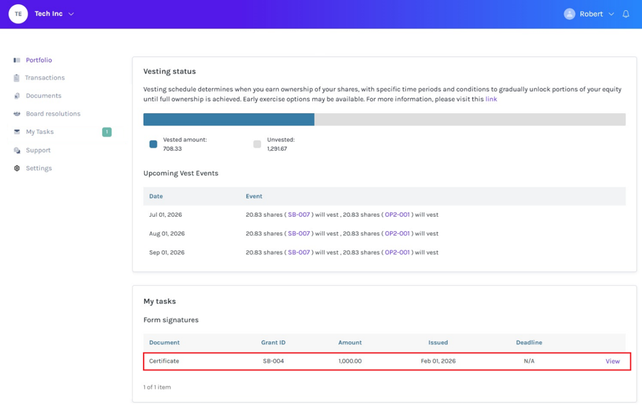Click the Robert user avatar icon
The image size is (642, 408).
569,14
